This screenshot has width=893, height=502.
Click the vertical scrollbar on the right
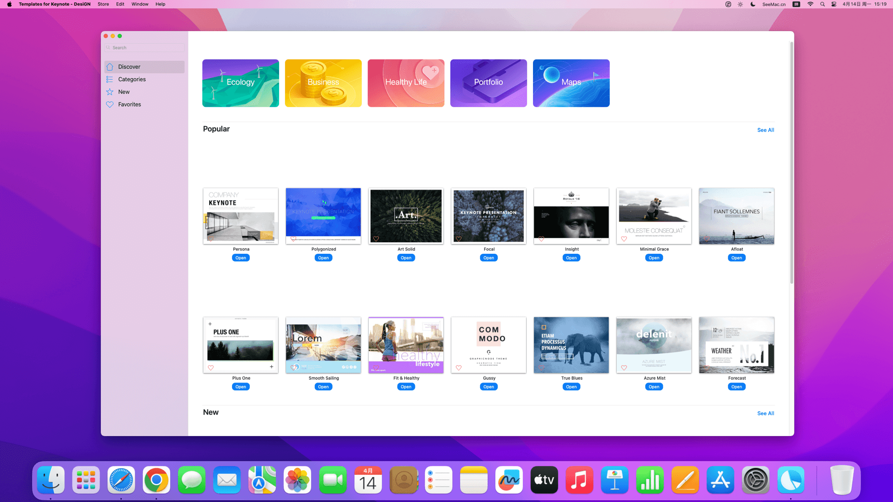[x=792, y=163]
